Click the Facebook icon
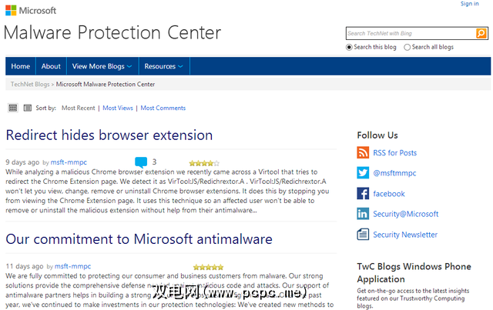Viewport: 493px width, 310px height. click(x=364, y=194)
